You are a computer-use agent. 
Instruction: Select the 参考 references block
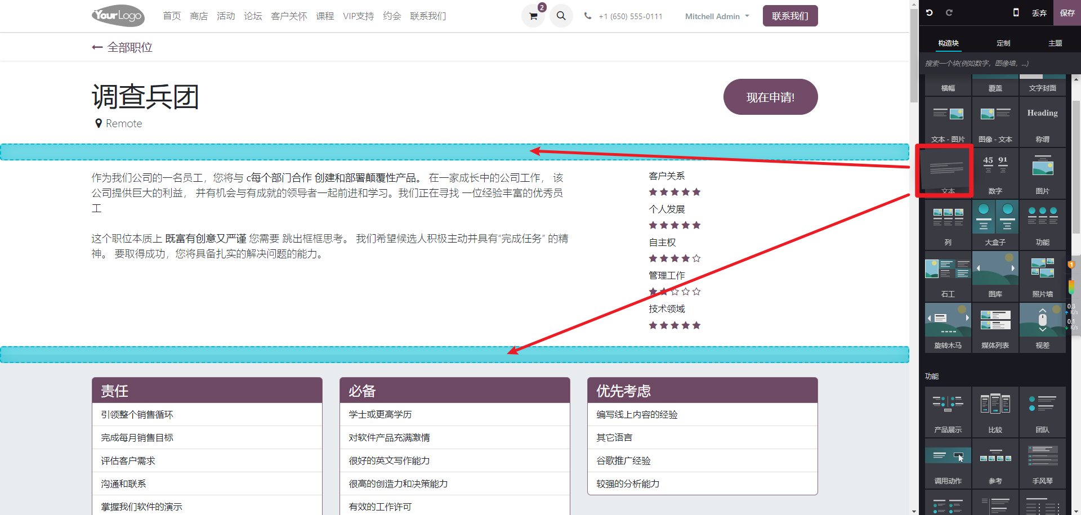(x=995, y=463)
